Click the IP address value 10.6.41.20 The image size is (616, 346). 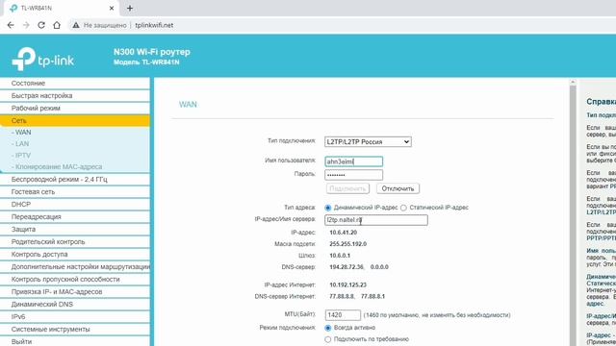[343, 233]
